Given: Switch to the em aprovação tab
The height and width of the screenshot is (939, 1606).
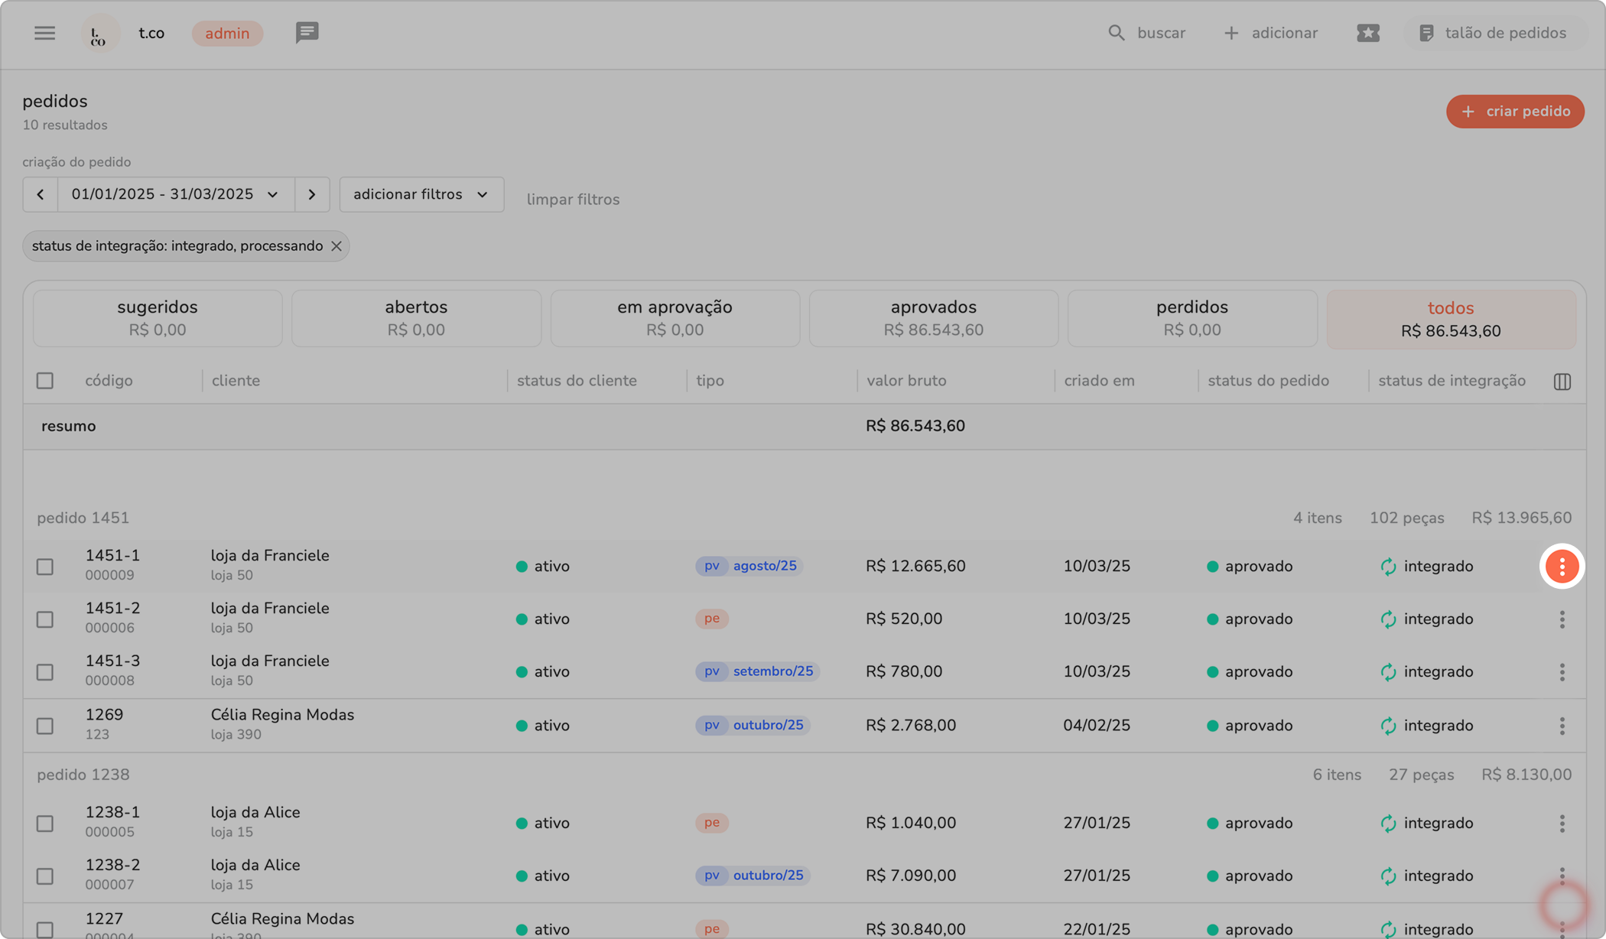Looking at the screenshot, I should pyautogui.click(x=675, y=318).
